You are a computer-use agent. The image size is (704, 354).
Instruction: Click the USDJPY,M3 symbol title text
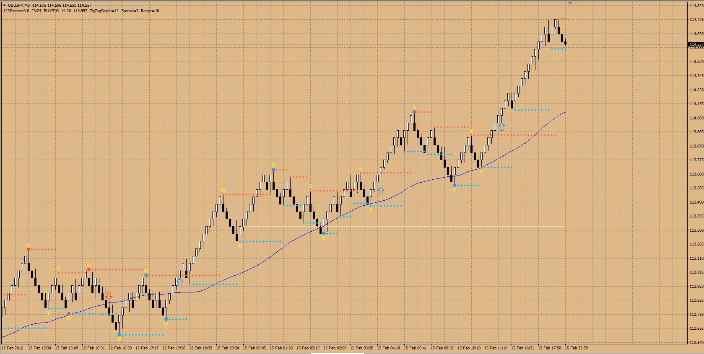(19, 5)
